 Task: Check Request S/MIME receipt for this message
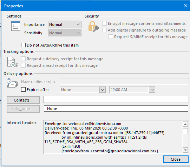111,37
